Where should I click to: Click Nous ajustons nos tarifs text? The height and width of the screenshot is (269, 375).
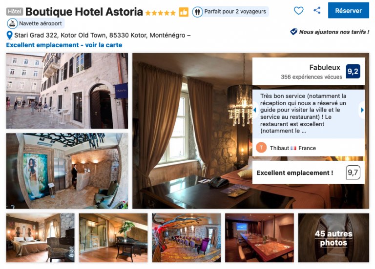[x=334, y=32]
